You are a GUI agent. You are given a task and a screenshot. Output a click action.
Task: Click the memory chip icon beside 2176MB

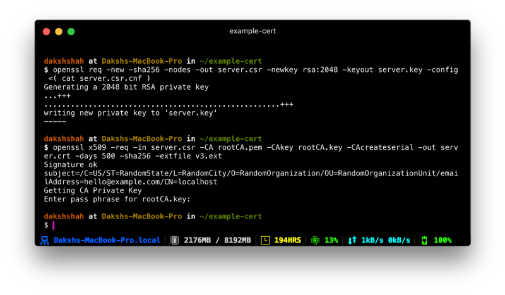(x=175, y=240)
